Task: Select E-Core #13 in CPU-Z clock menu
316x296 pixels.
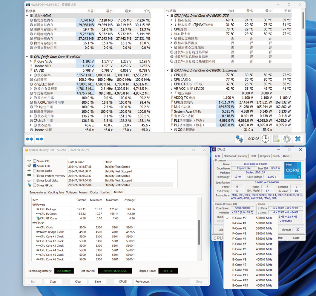Action: 251,286
